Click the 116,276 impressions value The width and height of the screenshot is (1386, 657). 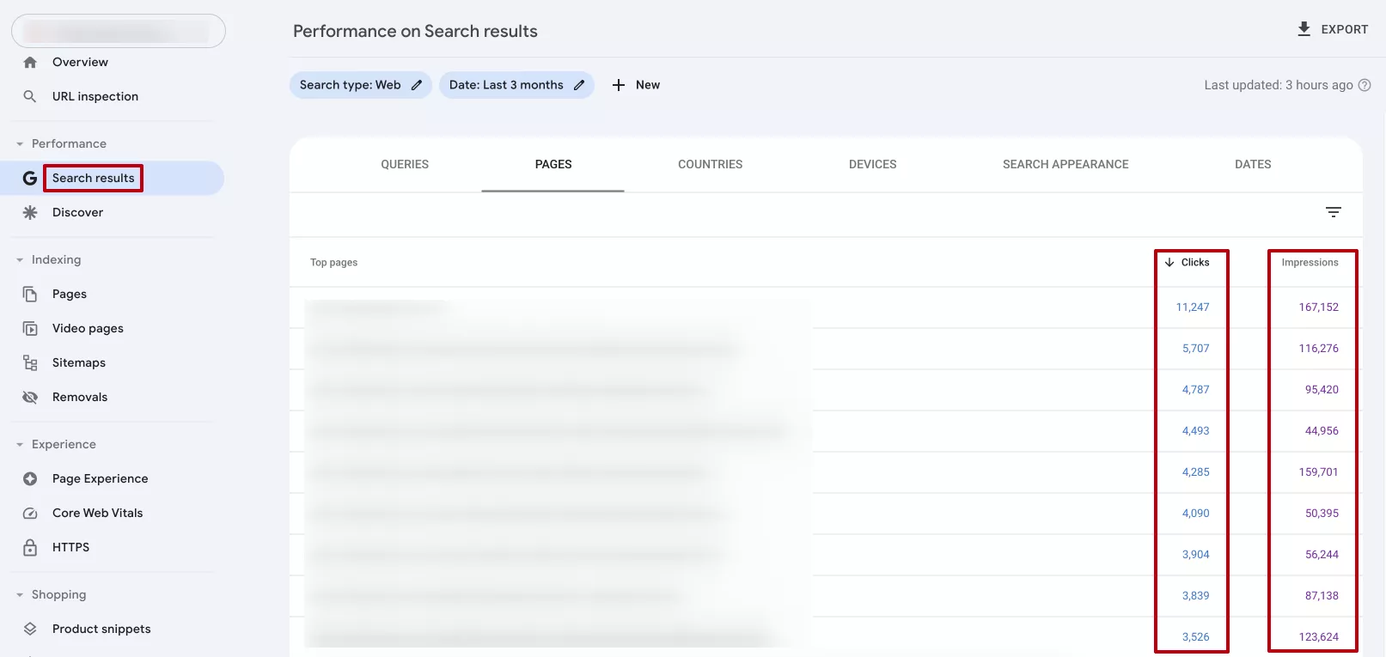[1319, 349]
